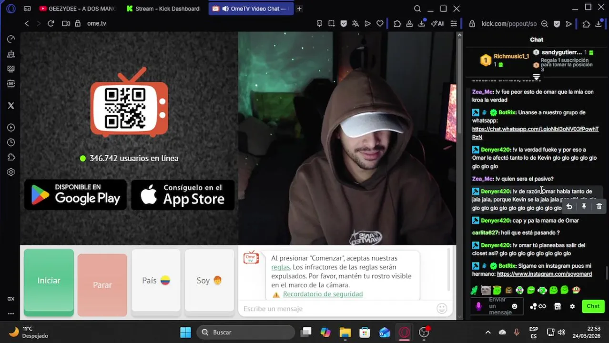Image resolution: width=609 pixels, height=343 pixels.
Task: Zoom out icon in kick.com address bar
Action: pyautogui.click(x=544, y=24)
